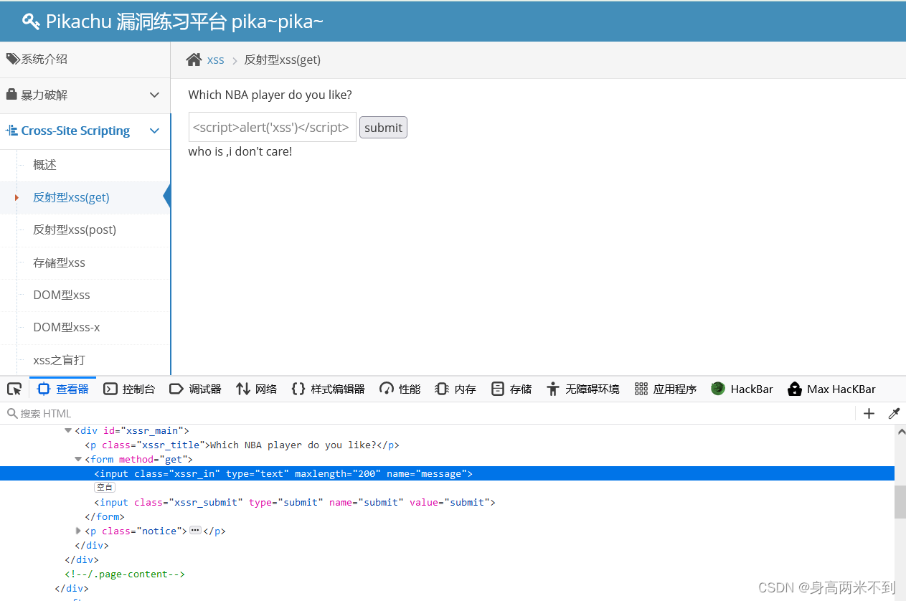906x601 pixels.
Task: Click the submit button
Action: tap(383, 128)
